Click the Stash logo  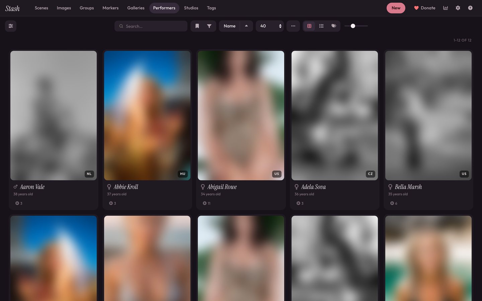click(13, 8)
